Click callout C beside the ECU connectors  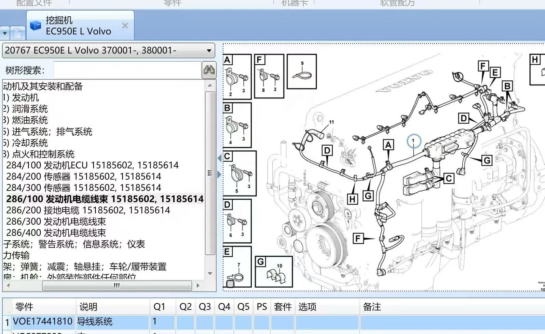(449, 178)
